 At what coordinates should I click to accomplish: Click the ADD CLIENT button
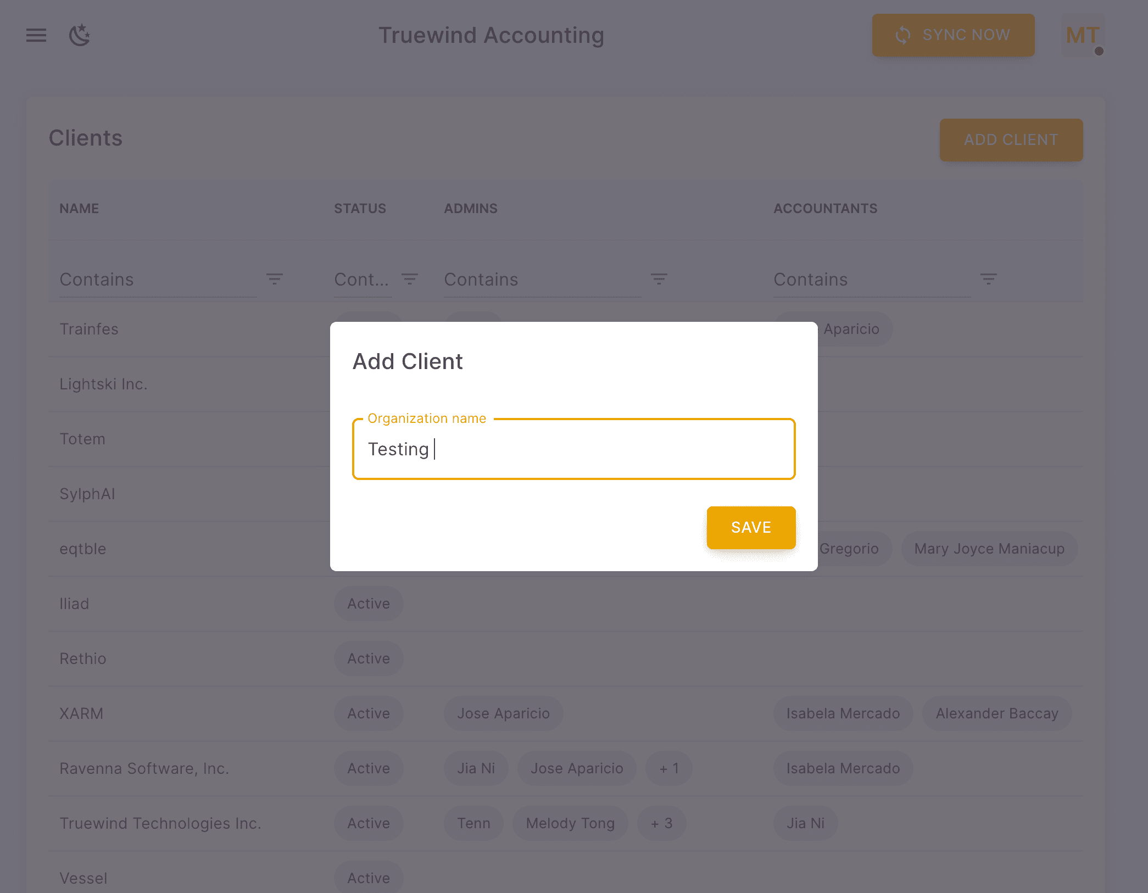(x=1011, y=139)
